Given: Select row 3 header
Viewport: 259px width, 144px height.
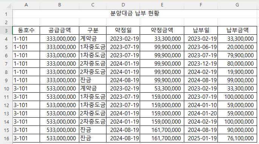Looking at the screenshot, I should (x=6, y=31).
